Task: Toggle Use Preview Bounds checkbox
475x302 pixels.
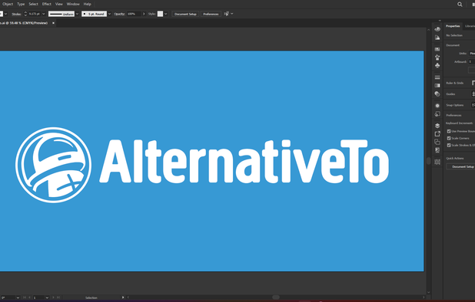Action: pos(449,131)
